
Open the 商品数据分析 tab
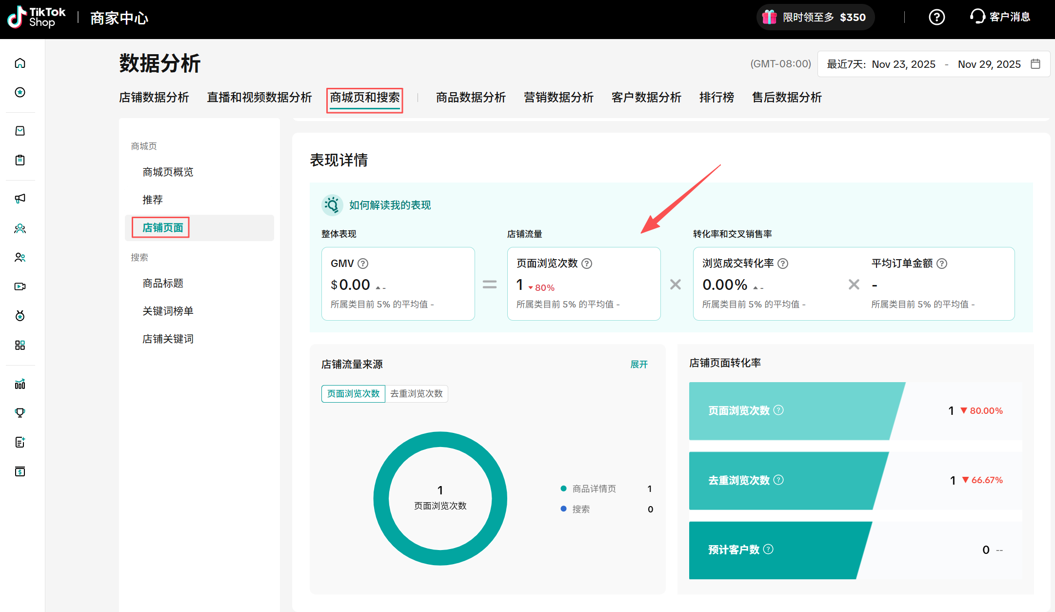click(471, 98)
